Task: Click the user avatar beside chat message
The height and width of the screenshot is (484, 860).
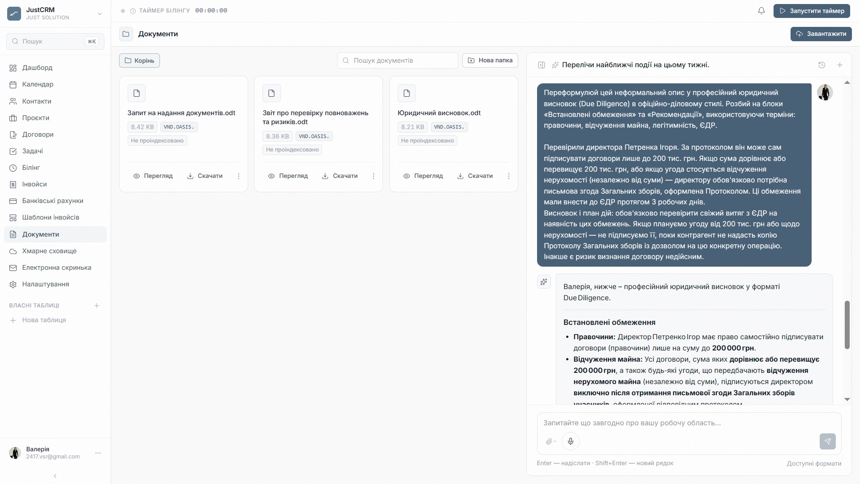Action: [825, 92]
